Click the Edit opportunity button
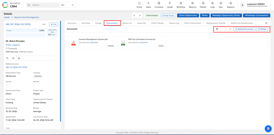274x135 pixels. [x=54, y=24]
